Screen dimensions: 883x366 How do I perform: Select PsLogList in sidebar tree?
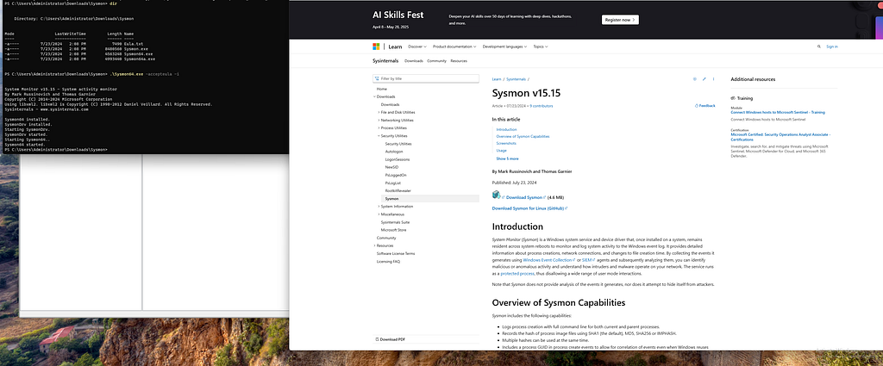pyautogui.click(x=393, y=183)
